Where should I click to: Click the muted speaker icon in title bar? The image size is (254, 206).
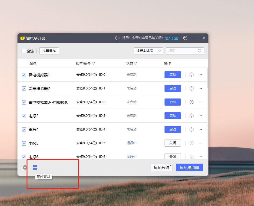[x=116, y=38]
